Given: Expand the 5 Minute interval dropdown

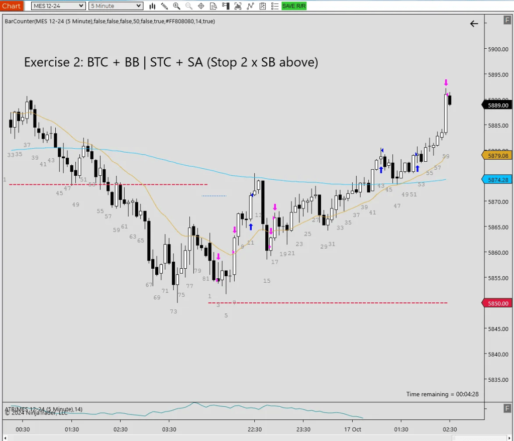Looking at the screenshot, I should [x=116, y=6].
